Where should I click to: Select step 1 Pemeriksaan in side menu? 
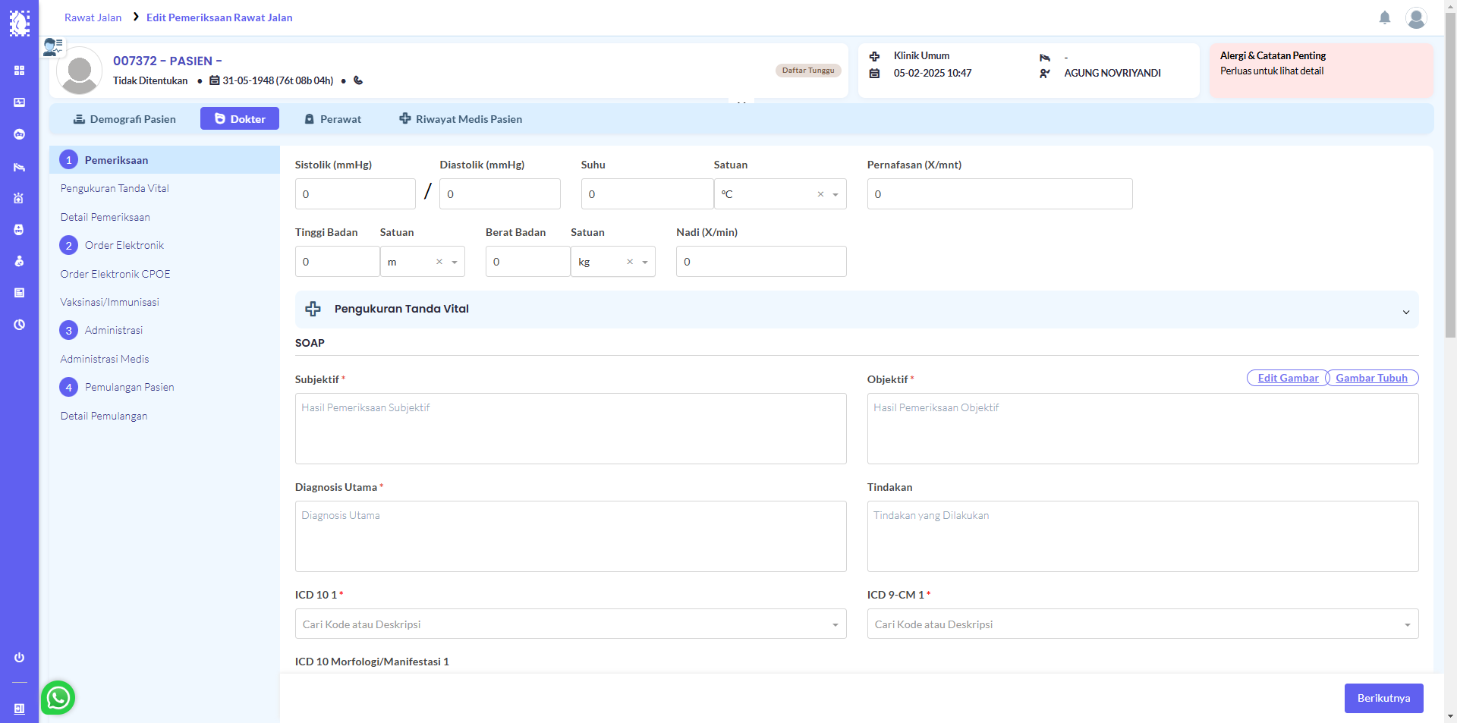coord(165,160)
